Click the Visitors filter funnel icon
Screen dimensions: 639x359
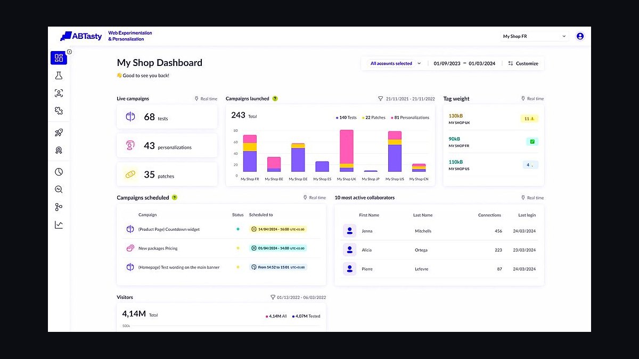click(273, 297)
